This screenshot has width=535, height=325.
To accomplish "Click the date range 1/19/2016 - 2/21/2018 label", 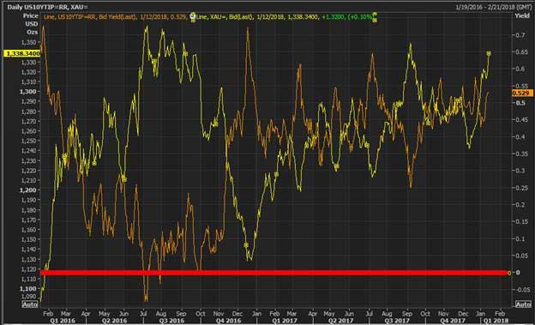I will click(x=494, y=7).
